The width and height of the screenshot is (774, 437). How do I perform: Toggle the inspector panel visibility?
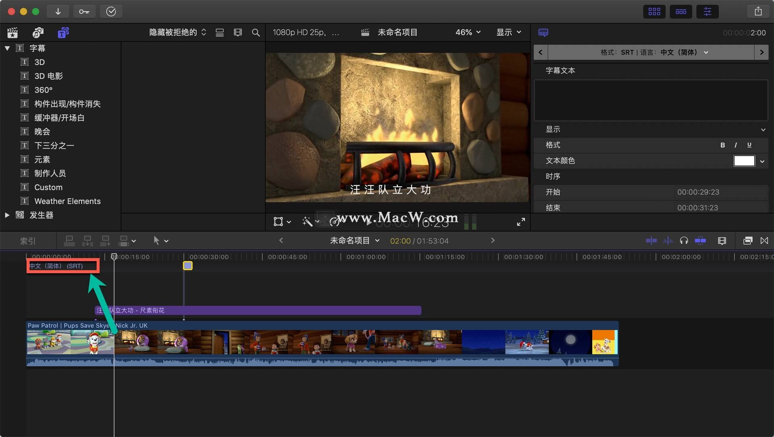point(707,12)
